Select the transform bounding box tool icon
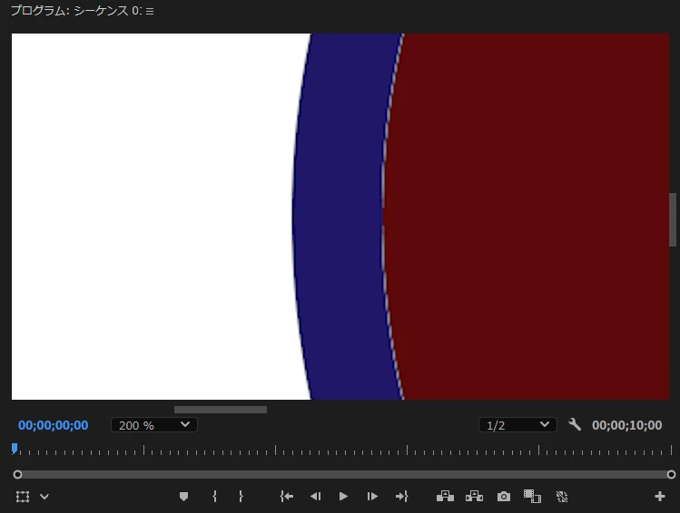The width and height of the screenshot is (680, 513). (x=23, y=497)
